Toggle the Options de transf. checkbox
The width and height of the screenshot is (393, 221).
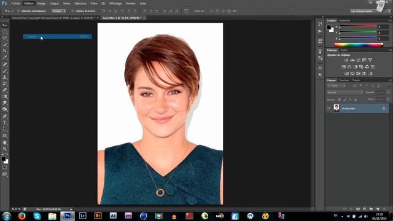[72, 11]
